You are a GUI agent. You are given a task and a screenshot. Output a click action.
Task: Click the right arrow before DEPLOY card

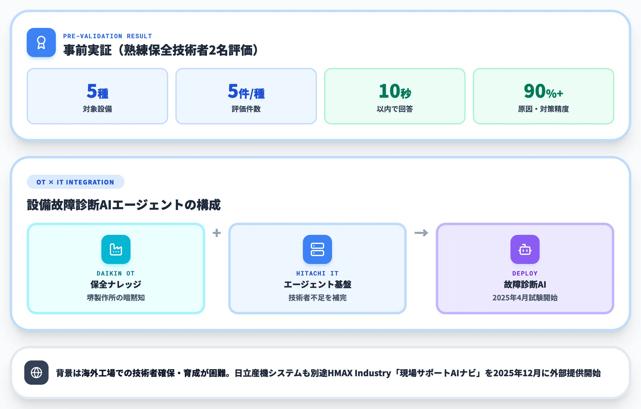tap(421, 233)
